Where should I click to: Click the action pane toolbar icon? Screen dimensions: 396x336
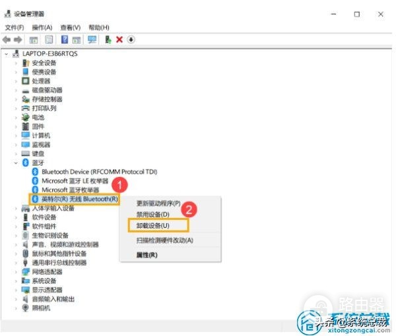click(77, 40)
